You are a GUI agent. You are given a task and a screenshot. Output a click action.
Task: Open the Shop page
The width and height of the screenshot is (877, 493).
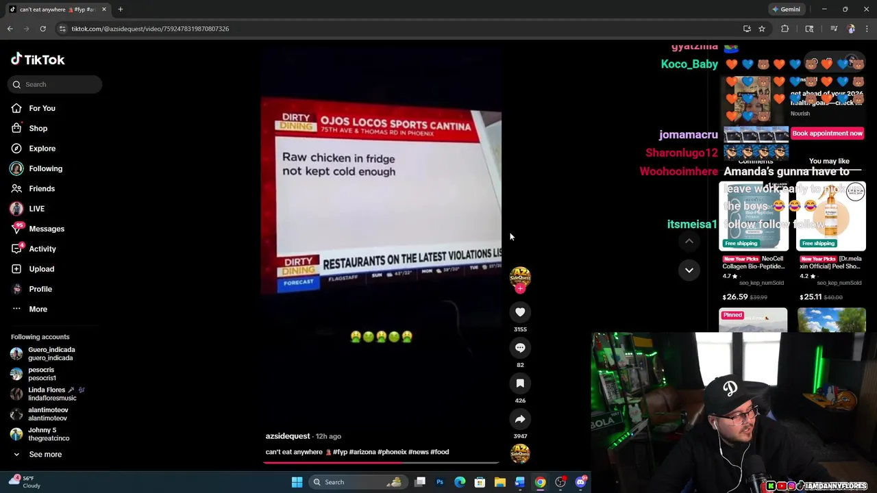click(x=38, y=128)
